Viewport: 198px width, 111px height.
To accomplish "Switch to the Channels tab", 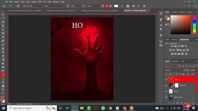I will click(x=175, y=61).
